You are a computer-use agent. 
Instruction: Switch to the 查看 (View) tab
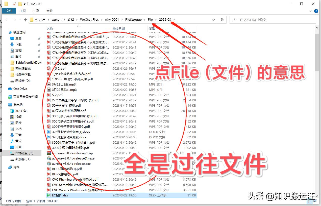pyautogui.click(x=49, y=11)
